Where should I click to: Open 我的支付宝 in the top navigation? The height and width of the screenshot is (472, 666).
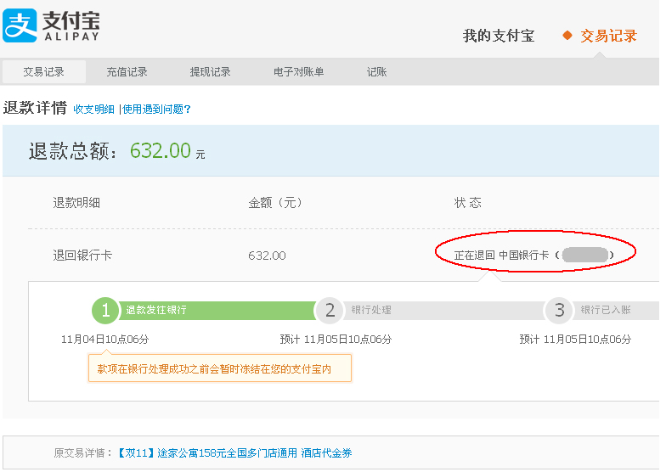(x=498, y=36)
